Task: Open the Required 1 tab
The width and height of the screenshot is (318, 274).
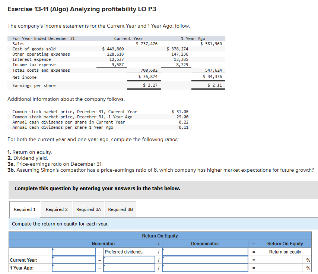Action: click(x=25, y=209)
